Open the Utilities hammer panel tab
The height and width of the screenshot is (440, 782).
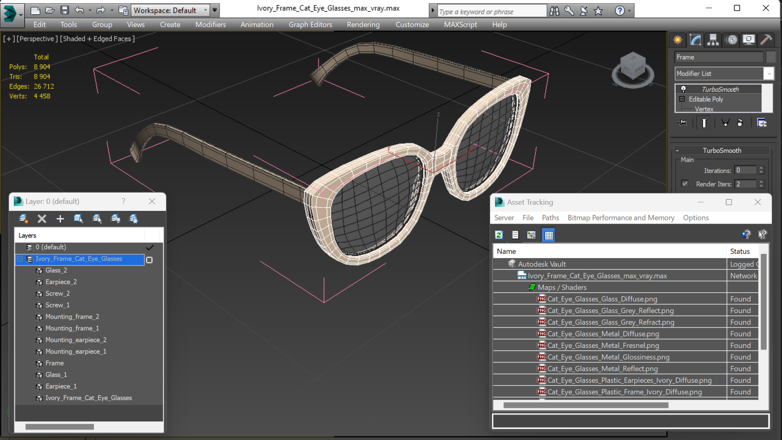[766, 40]
